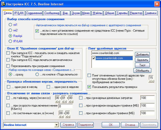
Task: Click the ping timeout seconds spinner arrows
Action: click(x=151, y=81)
